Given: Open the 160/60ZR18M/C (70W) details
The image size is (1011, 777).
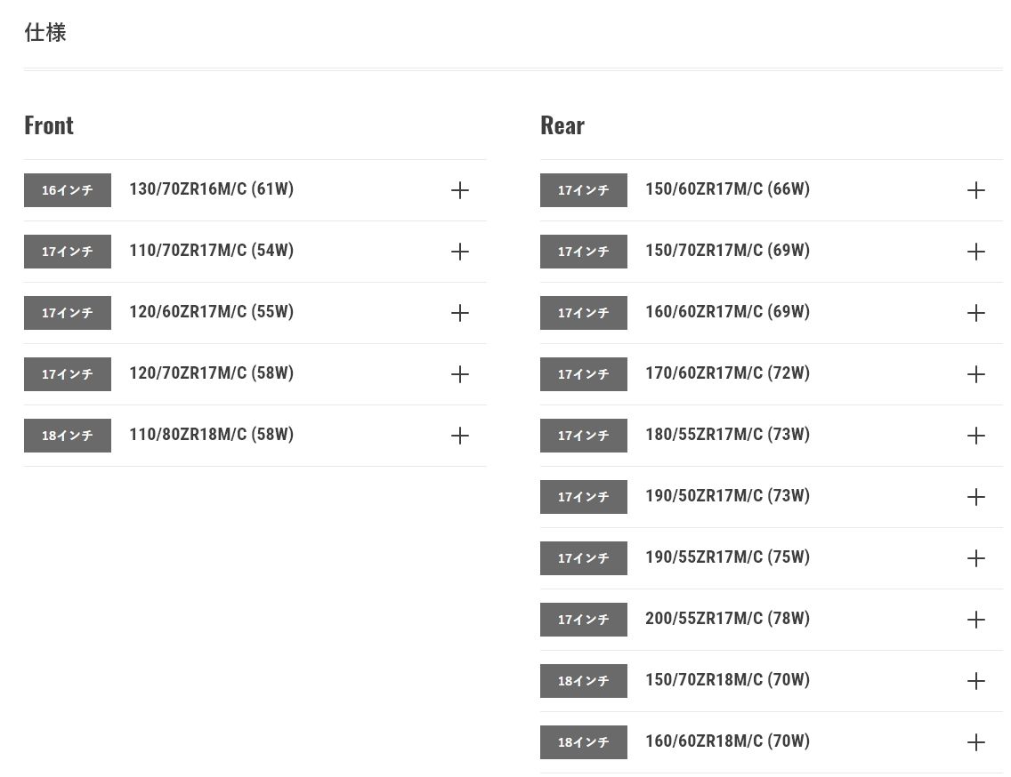Looking at the screenshot, I should tap(975, 742).
